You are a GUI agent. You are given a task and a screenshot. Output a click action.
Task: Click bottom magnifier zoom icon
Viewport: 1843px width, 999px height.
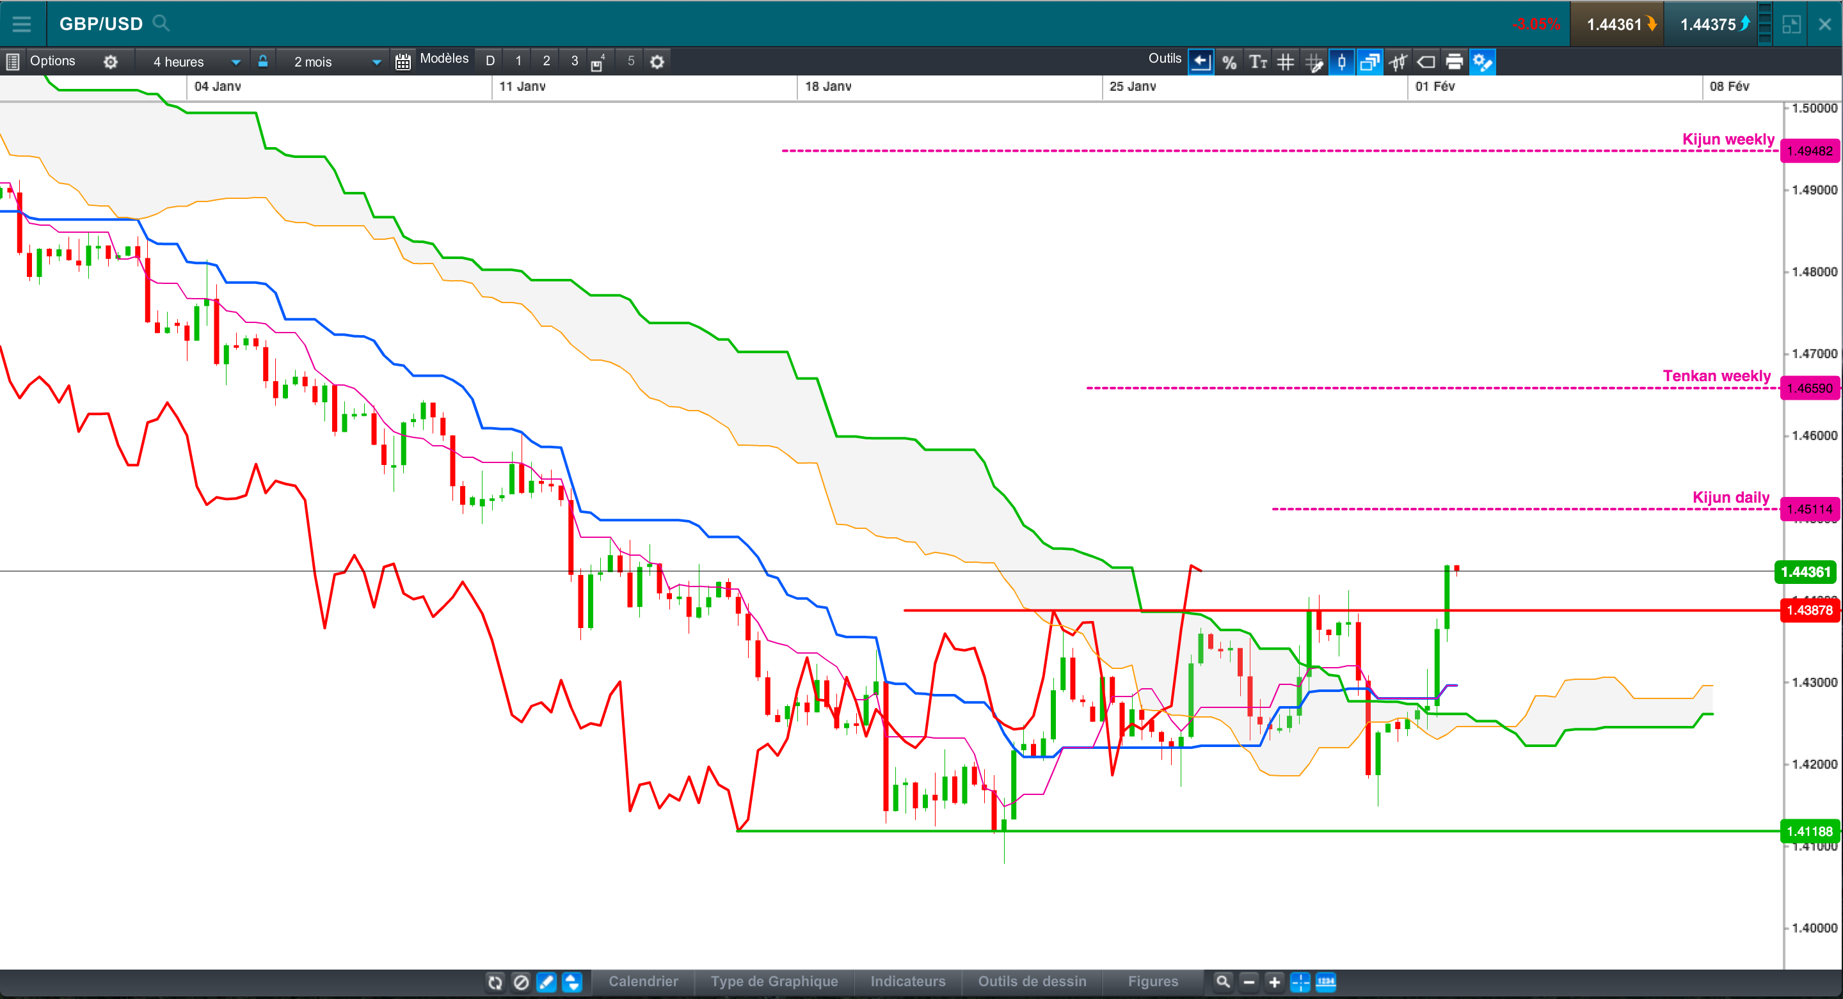[1224, 982]
